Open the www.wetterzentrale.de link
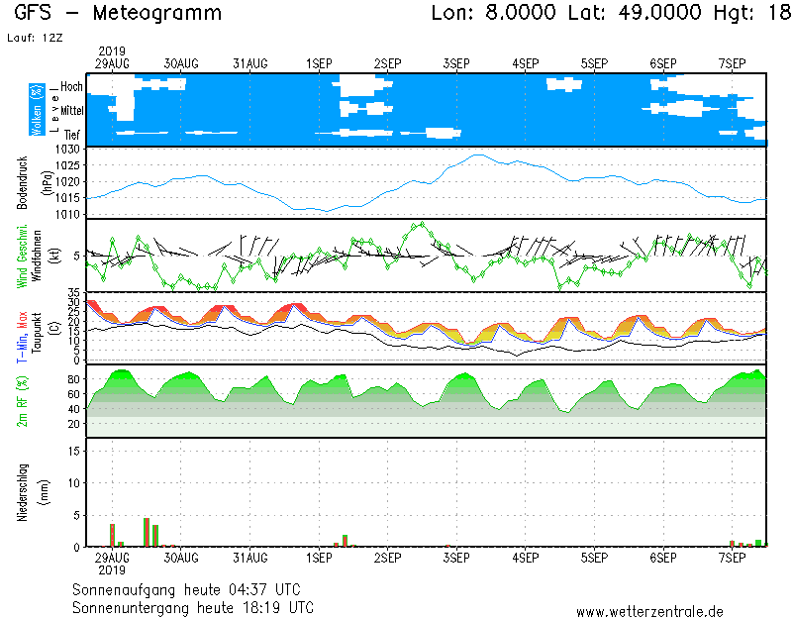 (x=649, y=611)
